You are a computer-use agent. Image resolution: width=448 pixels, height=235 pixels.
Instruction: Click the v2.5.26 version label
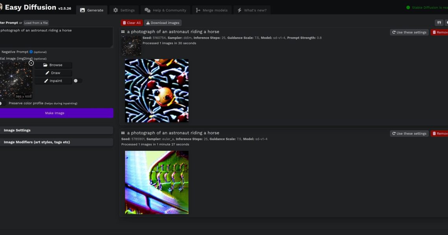[x=64, y=9]
